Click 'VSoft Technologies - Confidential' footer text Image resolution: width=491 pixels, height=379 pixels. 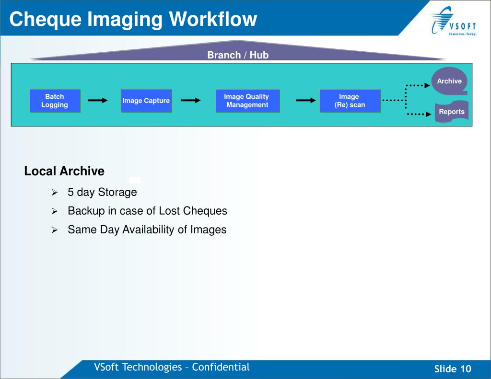point(172,367)
